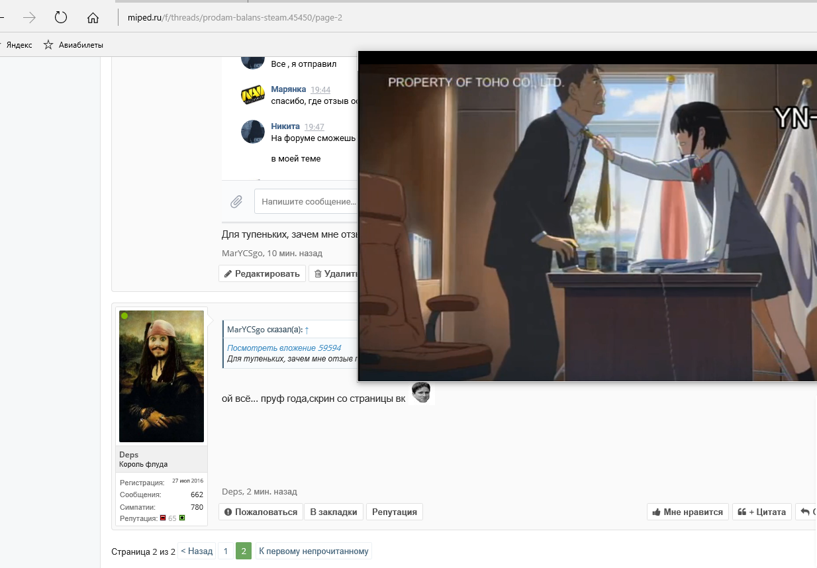This screenshot has width=817, height=568.
Task: Click the 'Все , я отправил' chat message
Action: tap(304, 64)
